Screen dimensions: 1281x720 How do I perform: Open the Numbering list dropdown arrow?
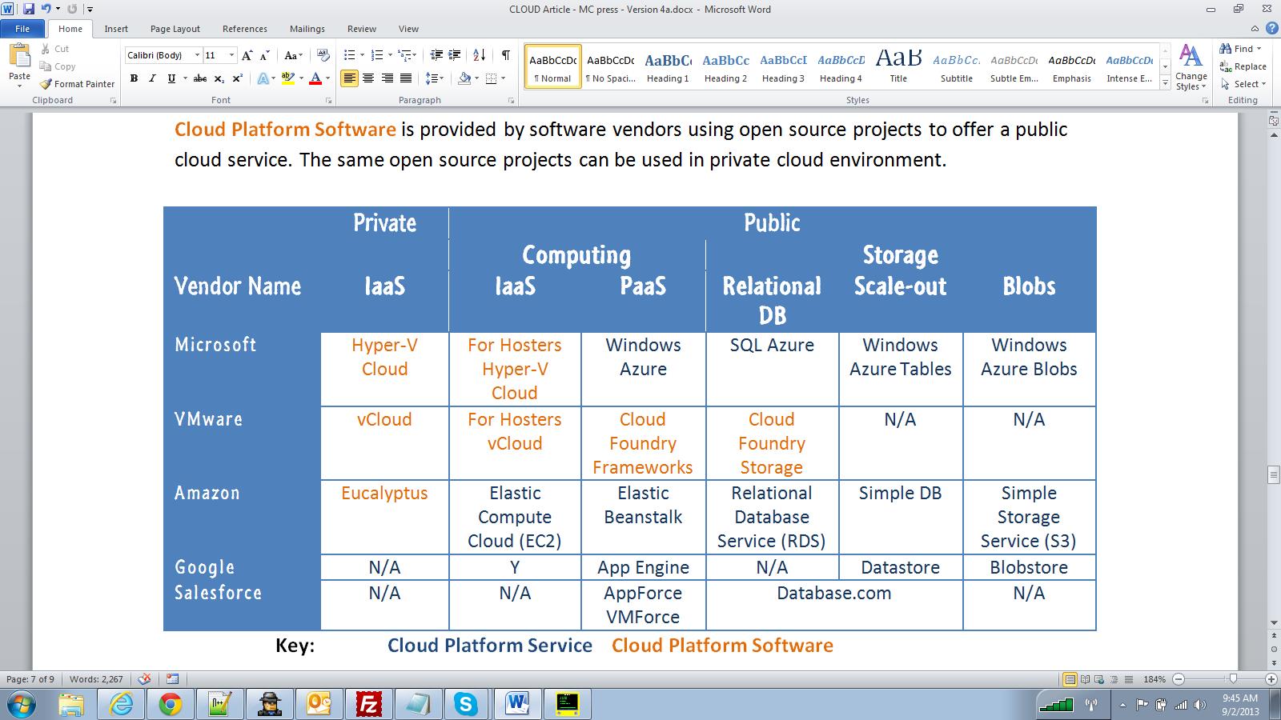(x=390, y=55)
